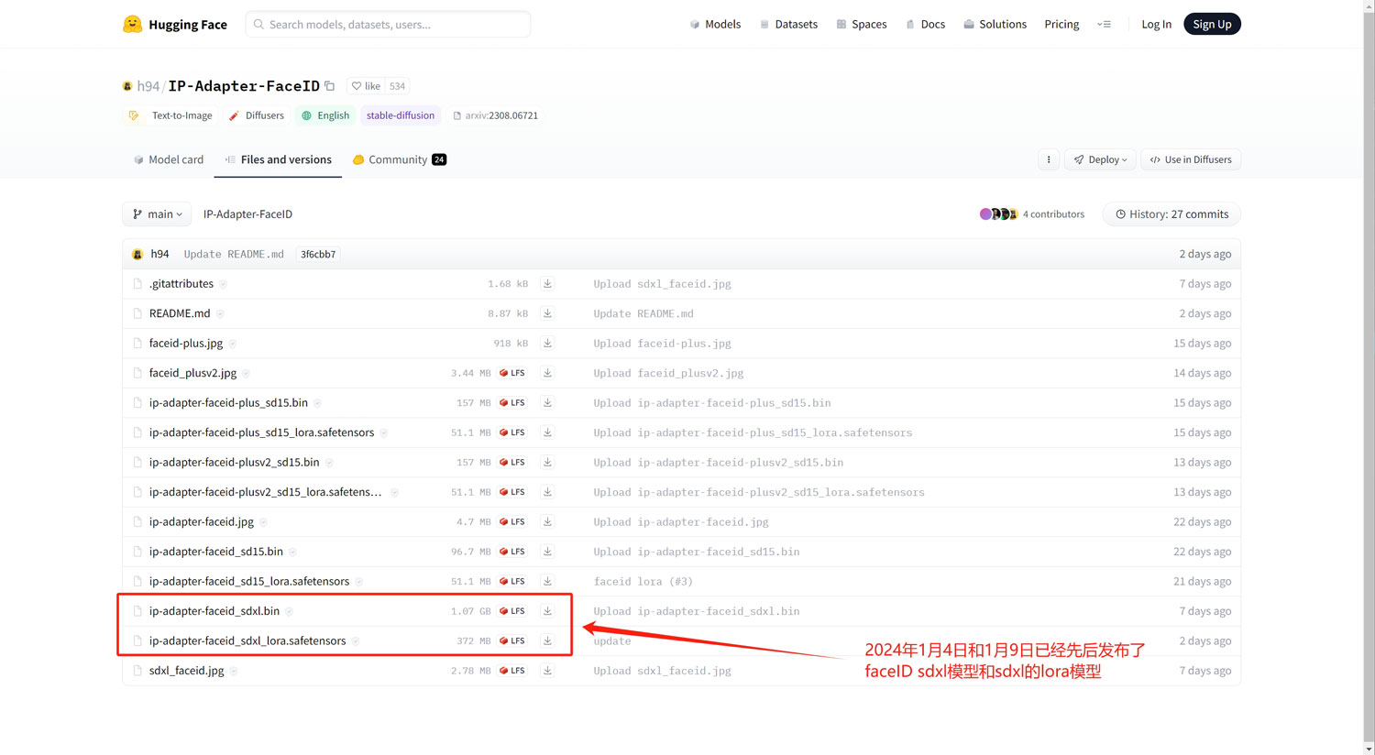
Task: Download ip-adapter-faceid_sd15_lora.safetensors file
Action: [547, 582]
